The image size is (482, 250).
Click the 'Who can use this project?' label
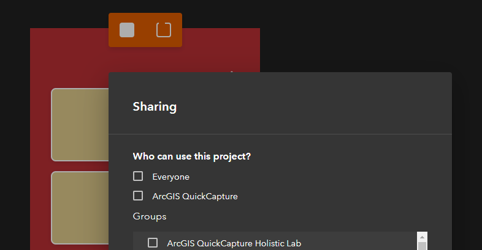click(x=192, y=156)
